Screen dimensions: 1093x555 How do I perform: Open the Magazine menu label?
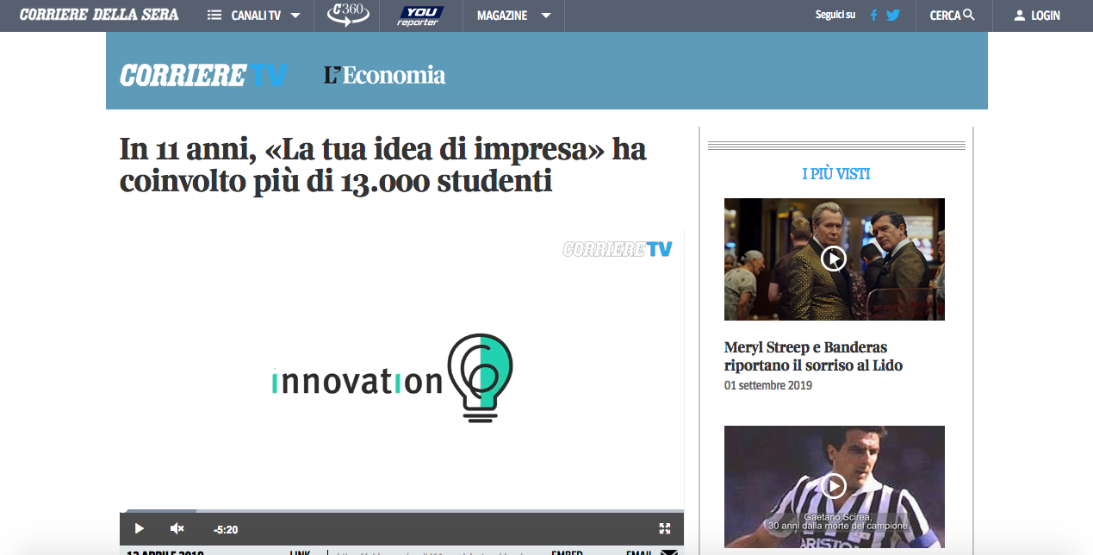tap(501, 16)
